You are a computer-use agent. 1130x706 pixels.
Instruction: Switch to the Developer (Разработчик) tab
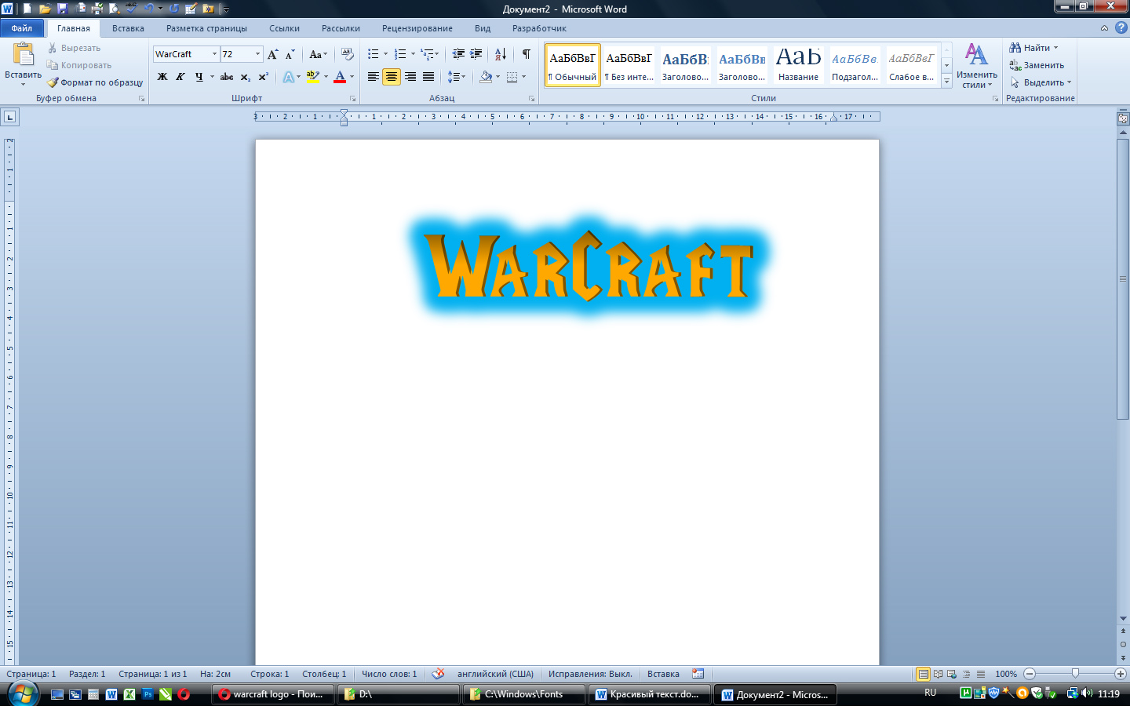click(539, 28)
